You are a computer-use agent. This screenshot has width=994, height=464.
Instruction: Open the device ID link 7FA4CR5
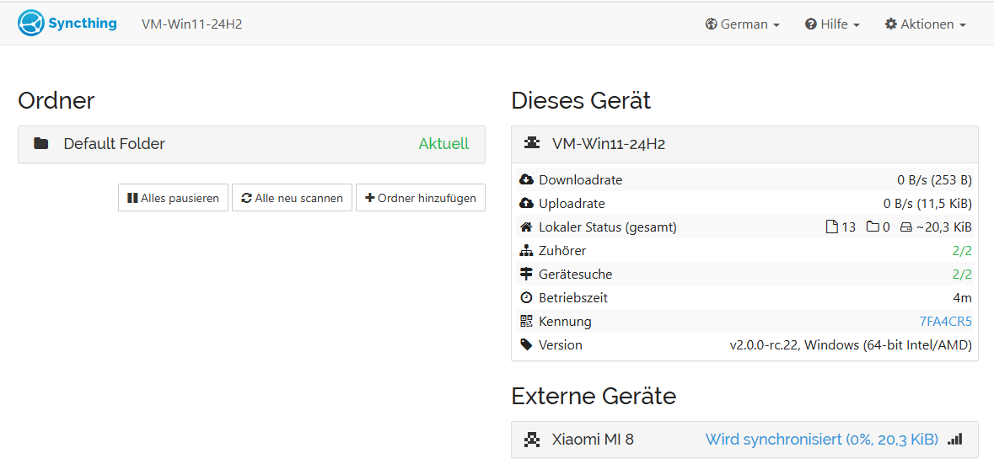945,322
